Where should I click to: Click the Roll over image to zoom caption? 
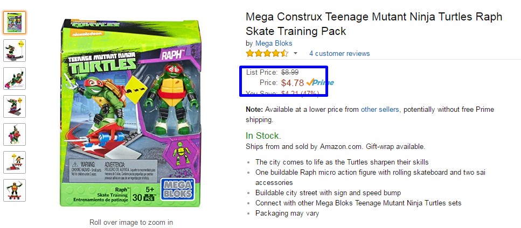[x=131, y=222]
